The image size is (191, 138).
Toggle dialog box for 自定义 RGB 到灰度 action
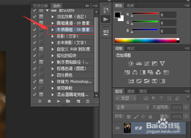pos(41,49)
